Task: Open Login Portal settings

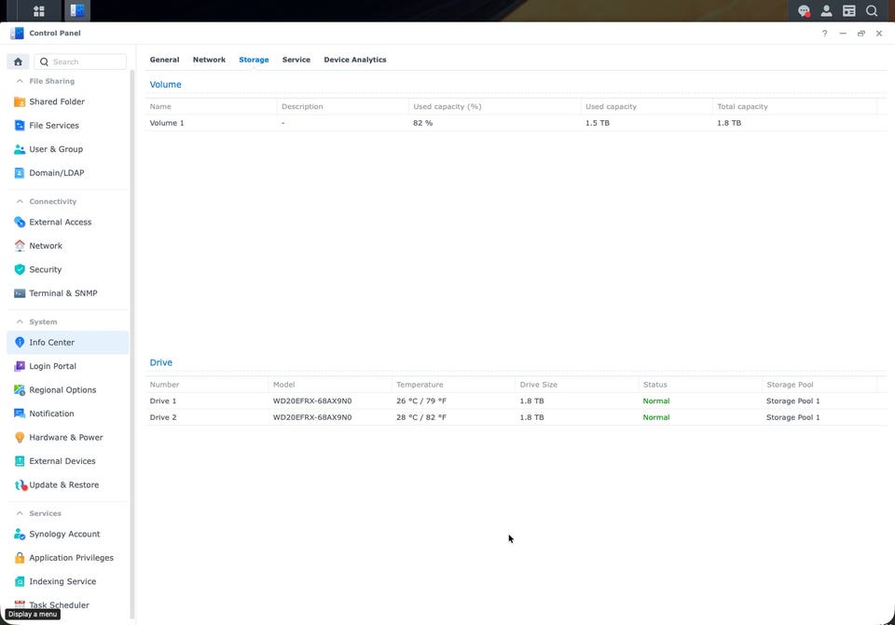Action: (67, 366)
